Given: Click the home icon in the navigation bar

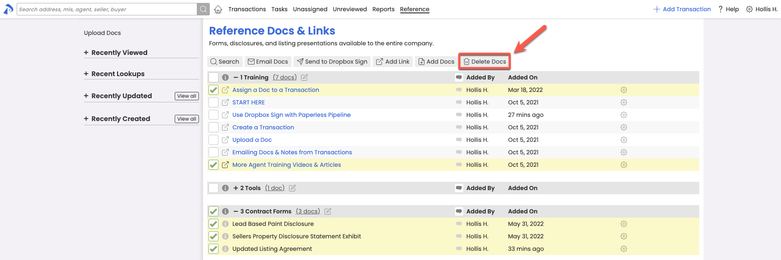Looking at the screenshot, I should click(218, 9).
